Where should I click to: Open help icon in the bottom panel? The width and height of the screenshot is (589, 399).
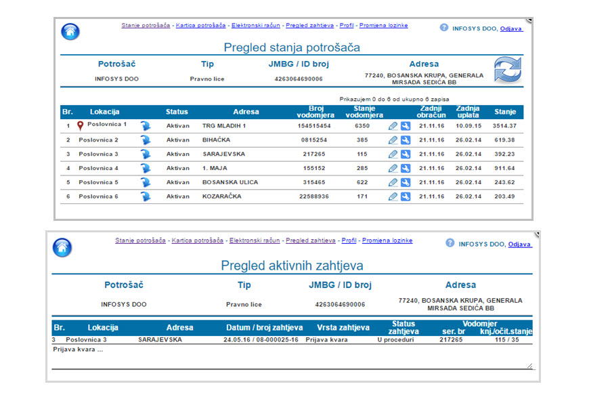click(x=450, y=243)
